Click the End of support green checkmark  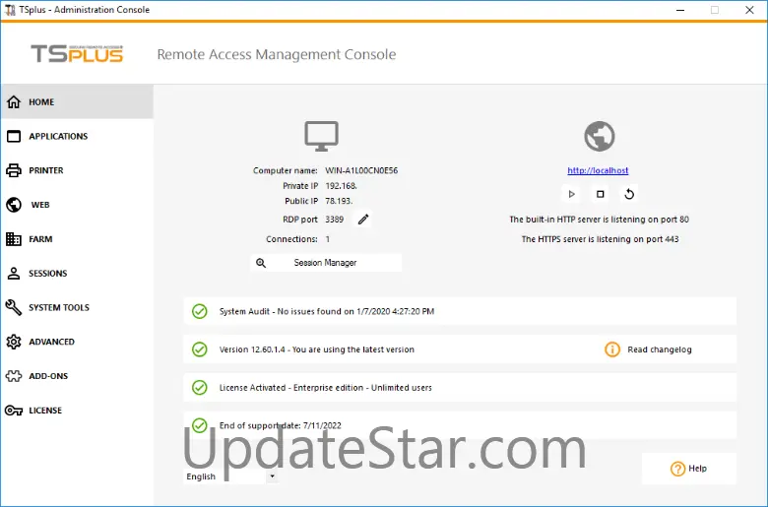click(199, 425)
